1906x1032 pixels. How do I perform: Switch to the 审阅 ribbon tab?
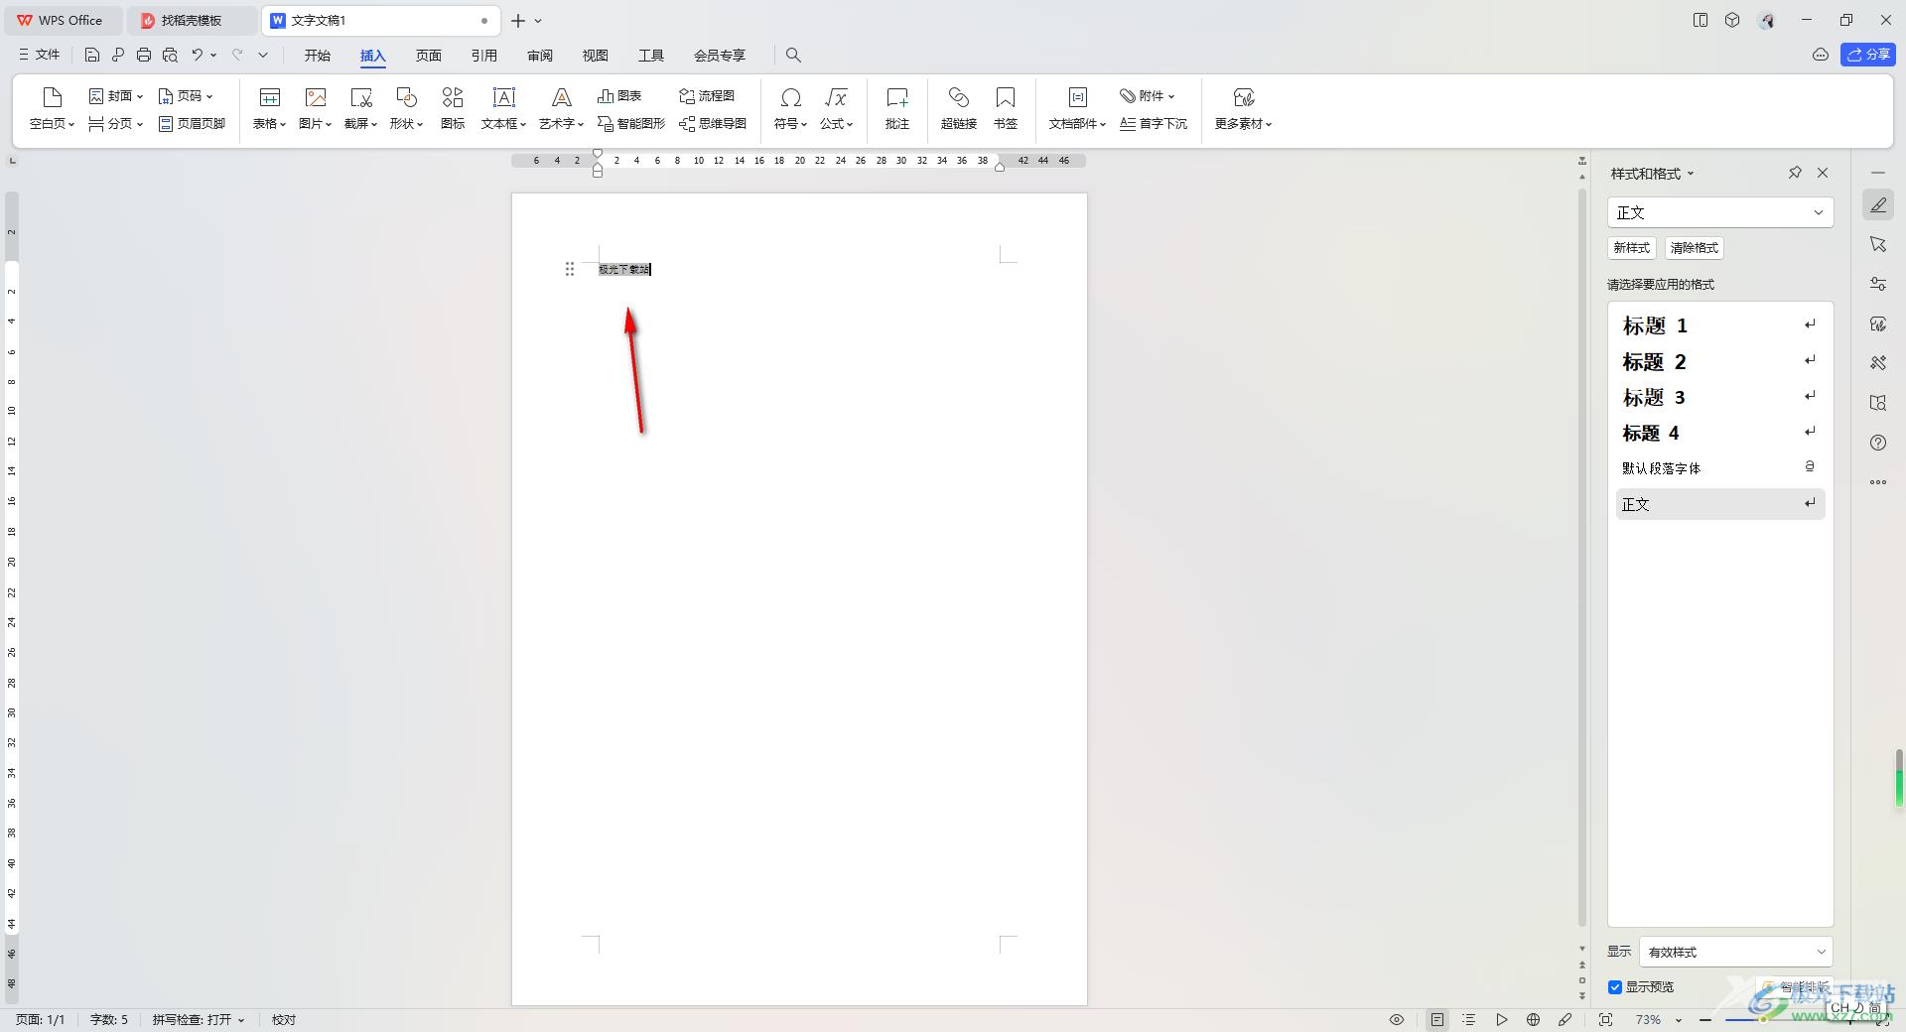tap(540, 56)
